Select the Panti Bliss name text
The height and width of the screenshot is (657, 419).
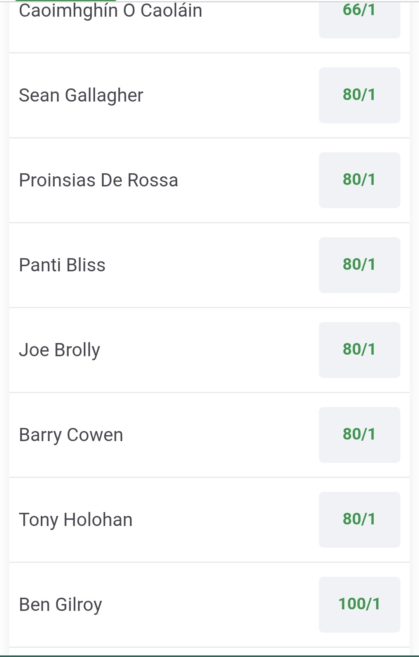click(x=62, y=265)
